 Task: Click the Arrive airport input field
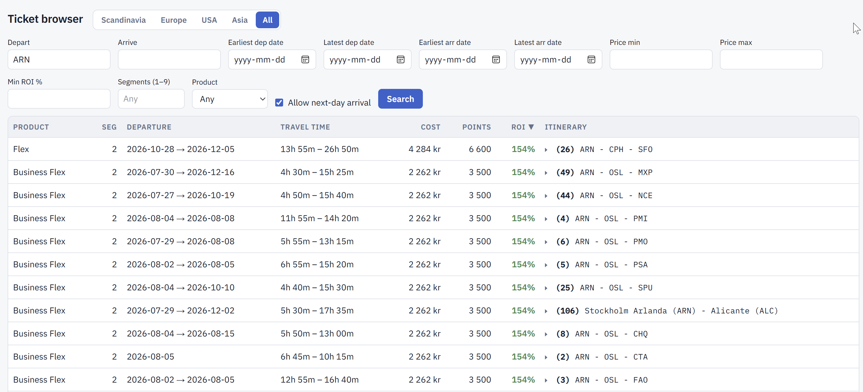(169, 59)
